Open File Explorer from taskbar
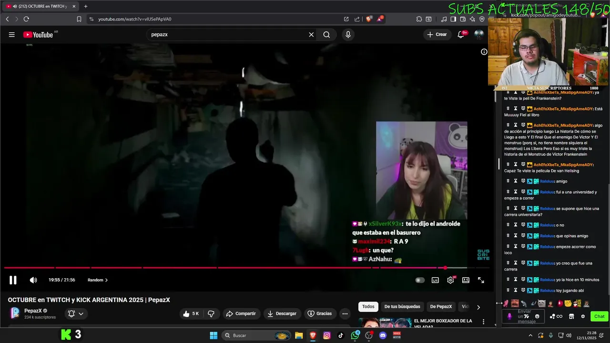This screenshot has height=343, width=610. coord(299,335)
